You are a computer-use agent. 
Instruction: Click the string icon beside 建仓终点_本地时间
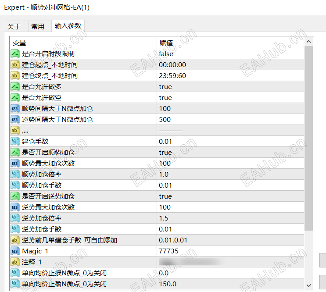15,75
